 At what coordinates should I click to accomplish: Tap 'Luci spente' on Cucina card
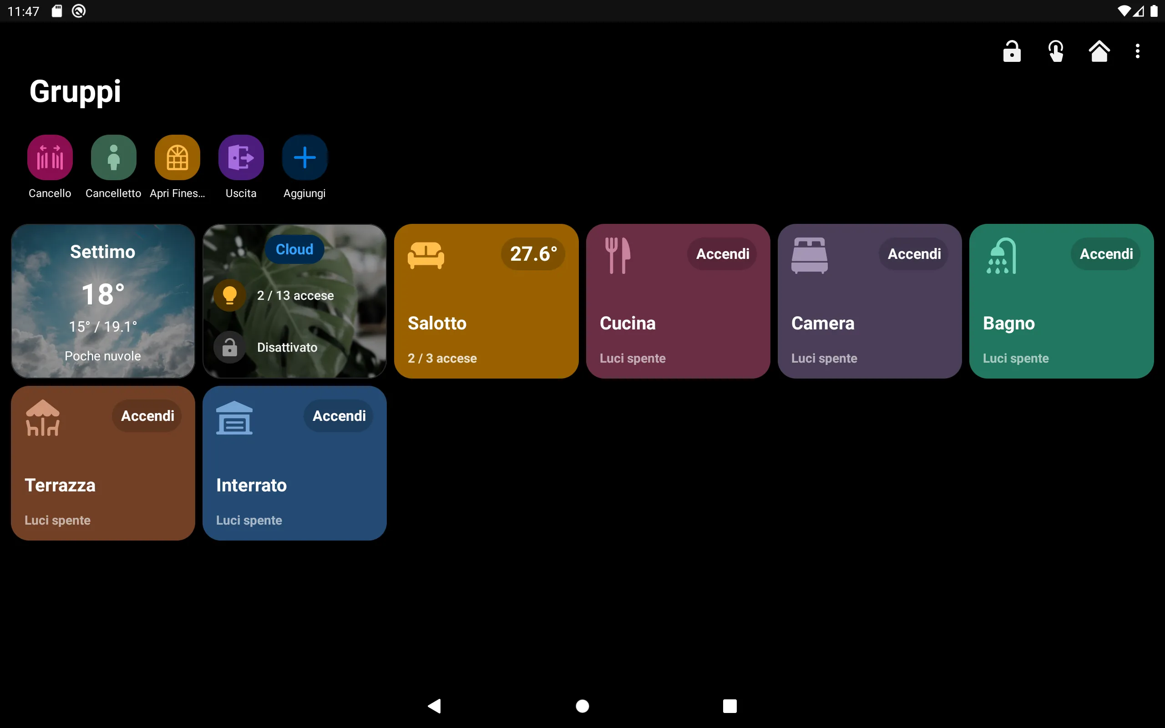[632, 358]
